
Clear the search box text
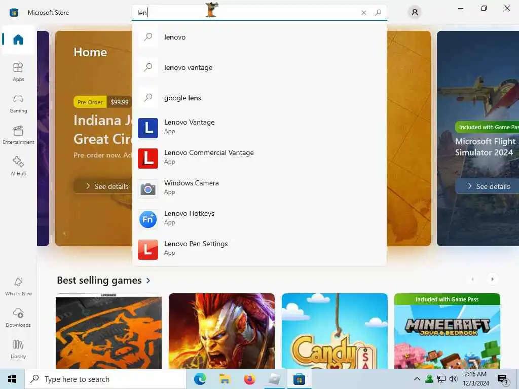tap(364, 13)
